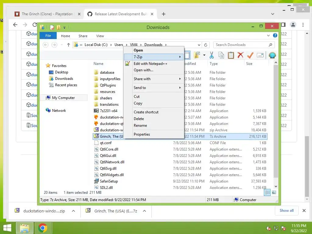This screenshot has height=234, width=312.
Task: Select My Computer in navigation pane
Action: click(63, 98)
